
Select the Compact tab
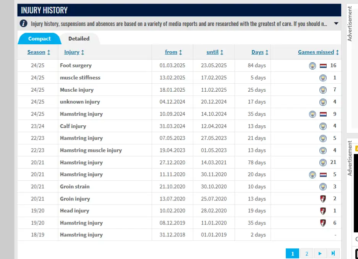pyautogui.click(x=39, y=39)
